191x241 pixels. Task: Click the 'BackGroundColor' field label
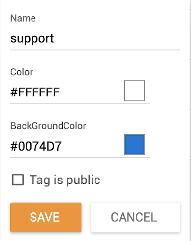pos(48,126)
